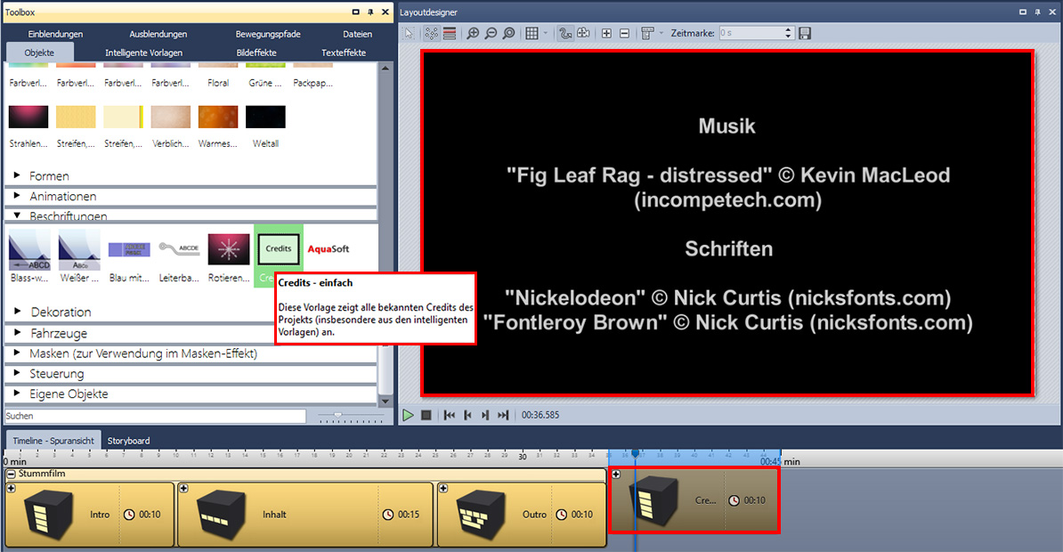Open the grid options dropdown arrow
The image size is (1063, 552).
(x=546, y=33)
